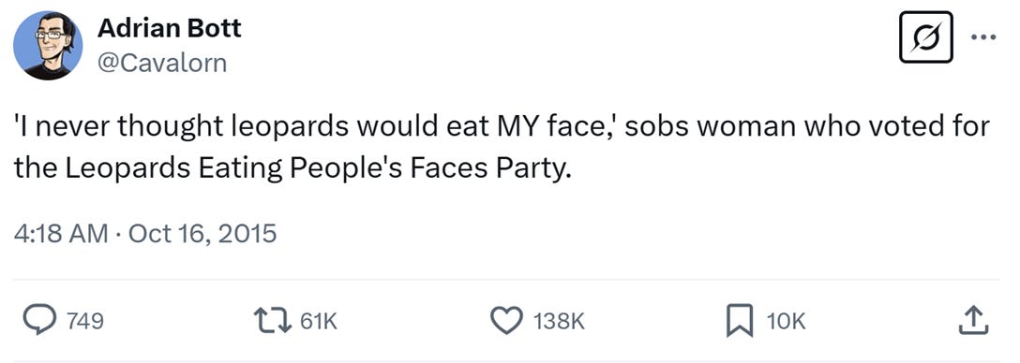Click the Adrian Bott display name
The height and width of the screenshot is (363, 1020).
tap(169, 28)
